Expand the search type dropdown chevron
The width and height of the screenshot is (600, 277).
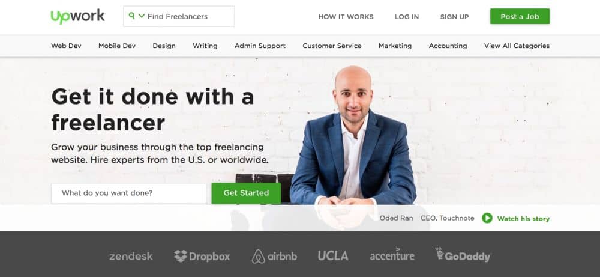[x=142, y=16]
